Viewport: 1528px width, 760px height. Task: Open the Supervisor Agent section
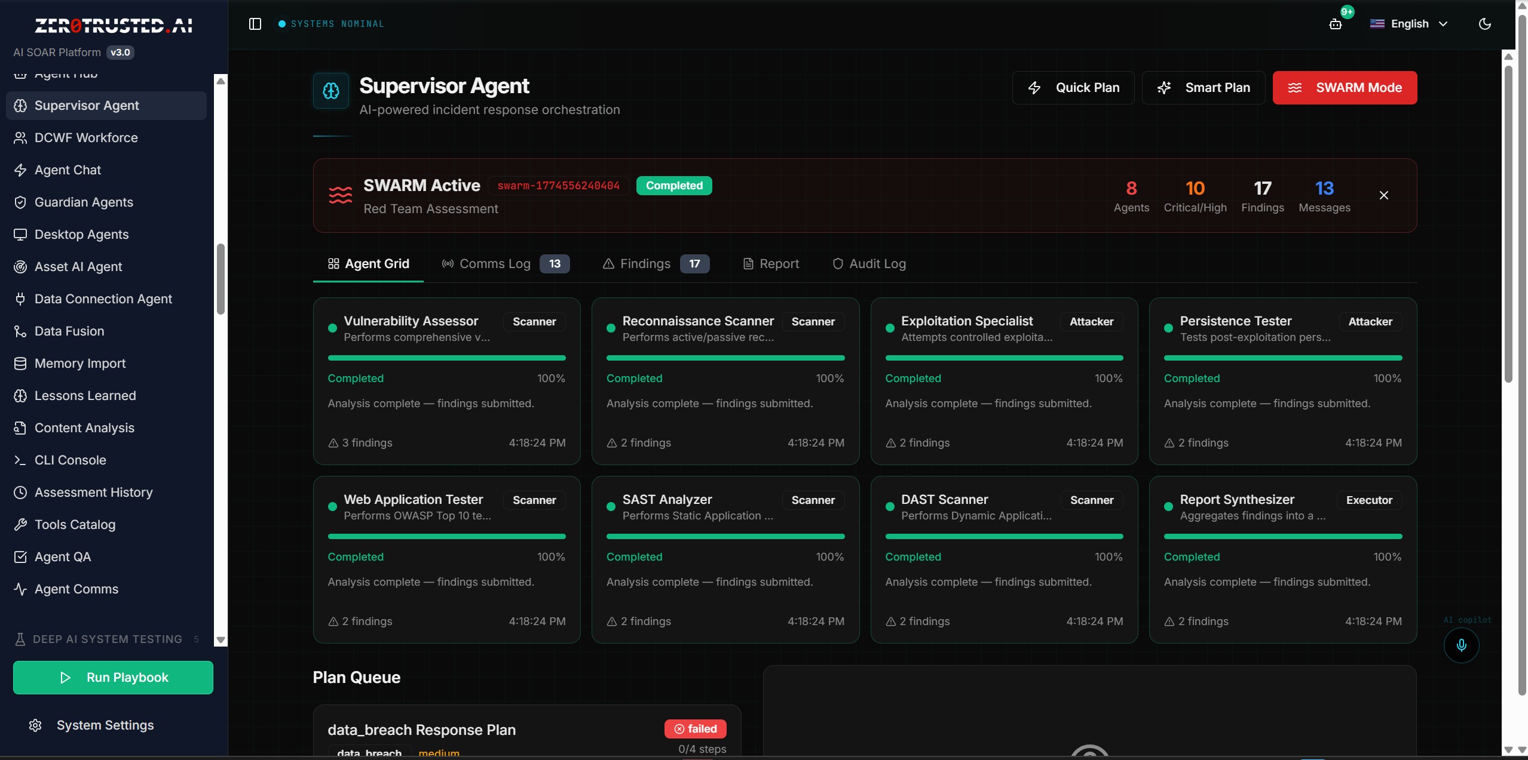[86, 105]
